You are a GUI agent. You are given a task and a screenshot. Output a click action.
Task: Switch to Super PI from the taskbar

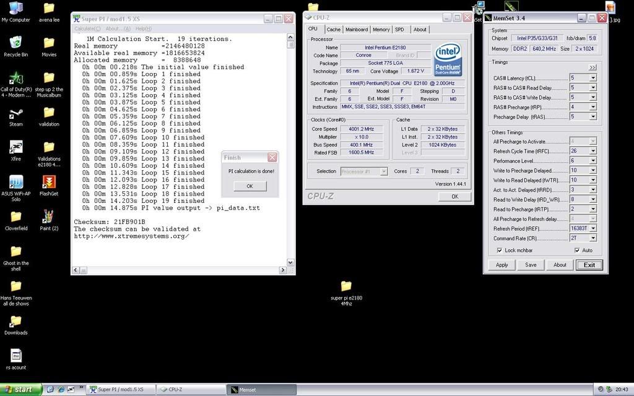click(x=121, y=390)
